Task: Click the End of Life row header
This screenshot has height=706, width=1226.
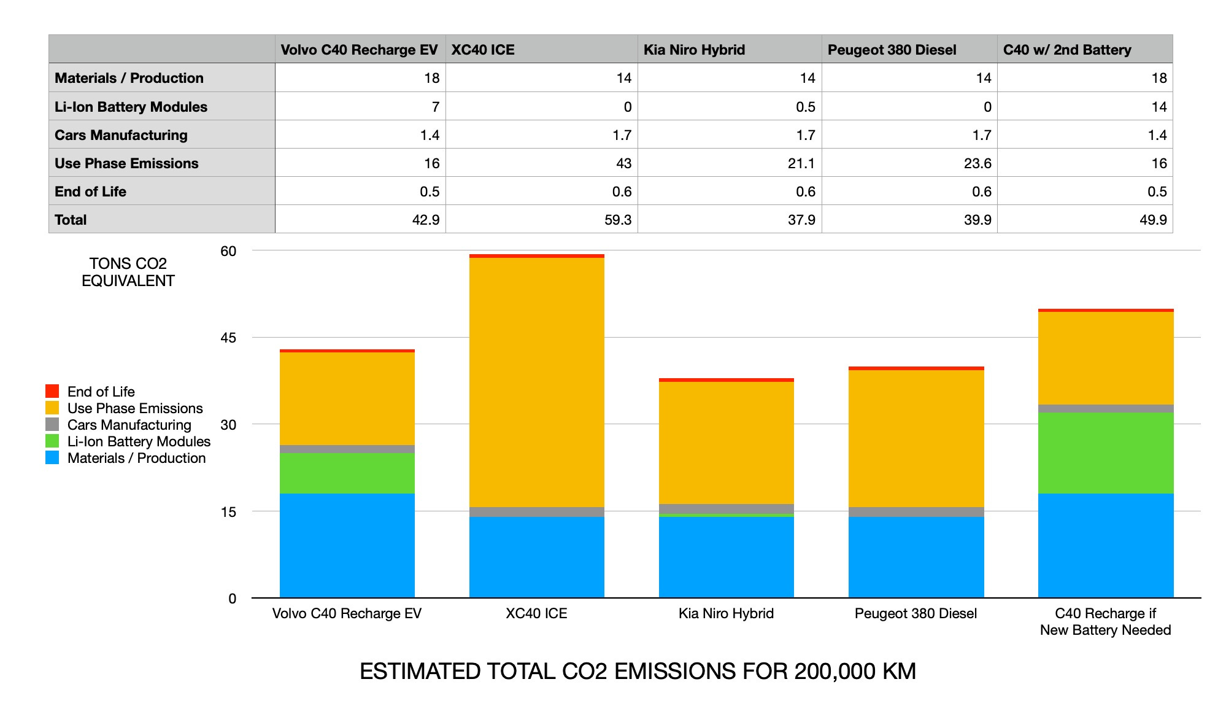Action: (162, 191)
